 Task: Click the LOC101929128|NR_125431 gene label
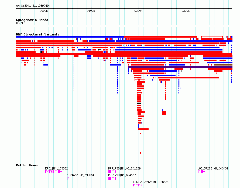(151, 182)
